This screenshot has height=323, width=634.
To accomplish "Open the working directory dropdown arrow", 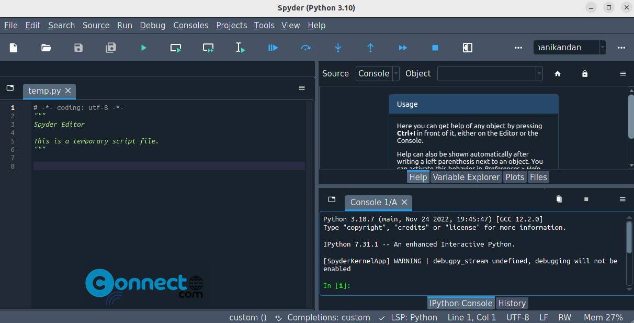I will coord(602,48).
